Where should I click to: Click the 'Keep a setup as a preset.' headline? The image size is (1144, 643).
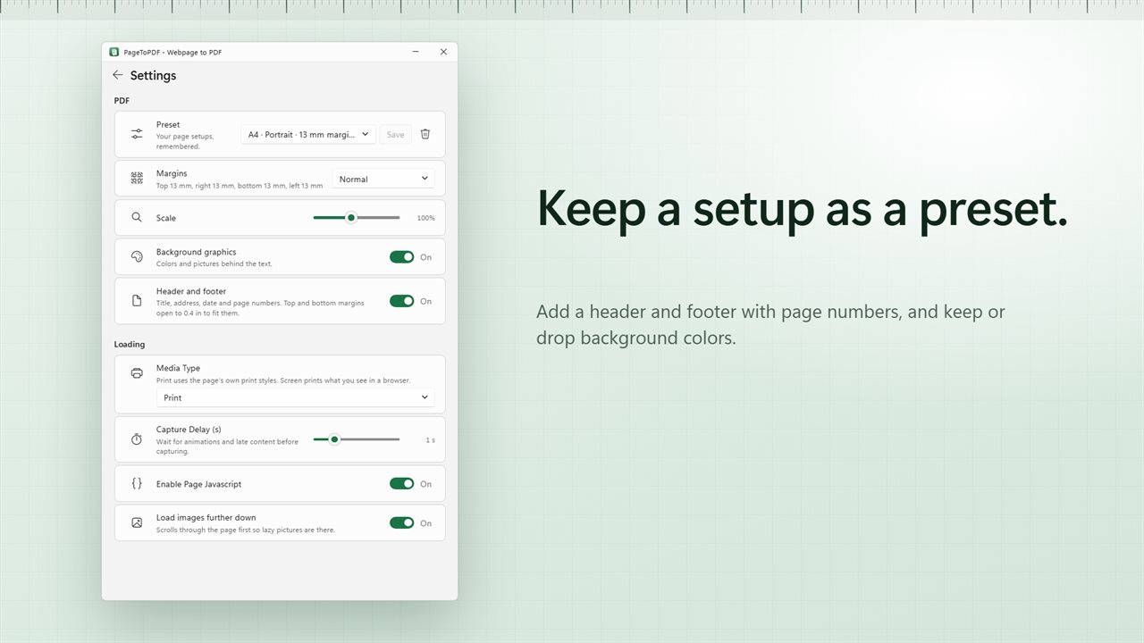(x=802, y=209)
